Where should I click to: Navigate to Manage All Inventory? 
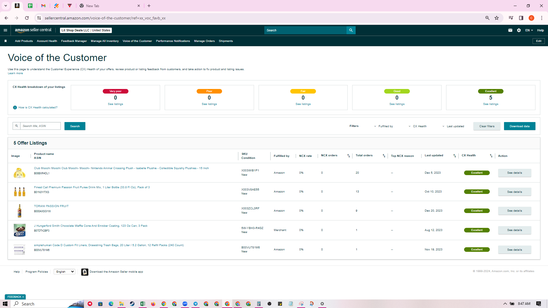click(x=105, y=41)
